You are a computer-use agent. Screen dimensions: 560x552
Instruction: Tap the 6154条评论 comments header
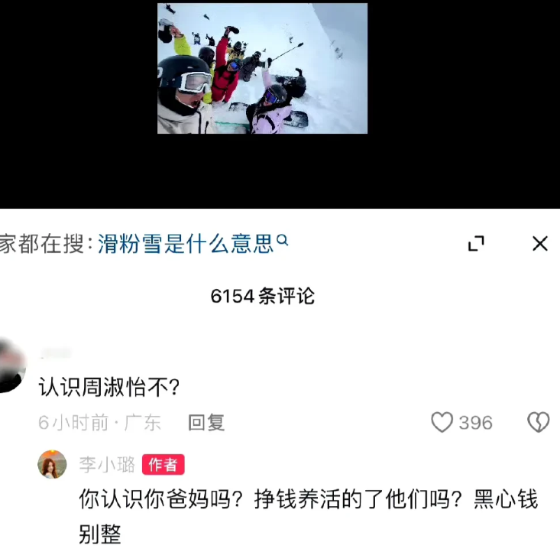[x=263, y=296]
